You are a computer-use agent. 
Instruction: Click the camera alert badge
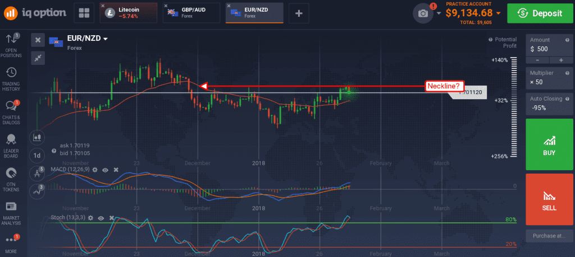[x=433, y=6]
